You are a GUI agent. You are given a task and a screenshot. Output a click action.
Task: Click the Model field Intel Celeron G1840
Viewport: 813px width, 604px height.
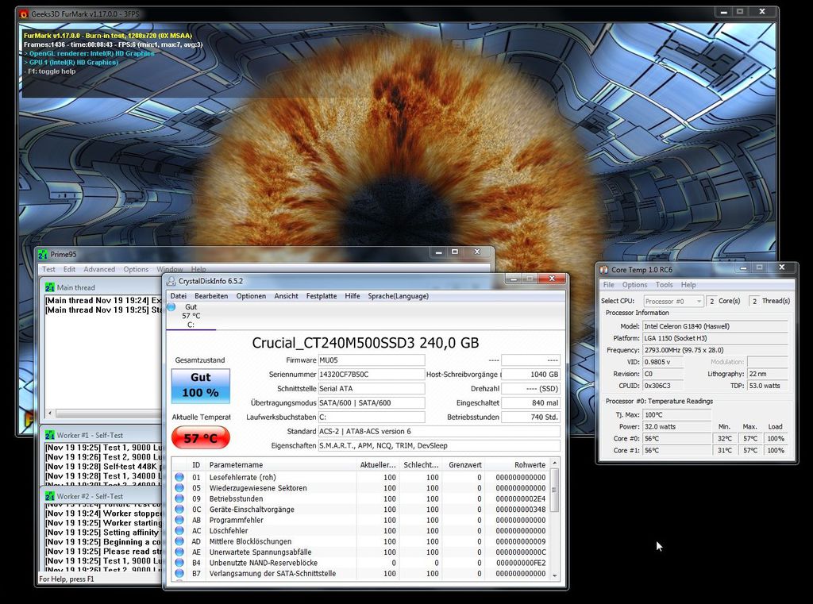715,326
